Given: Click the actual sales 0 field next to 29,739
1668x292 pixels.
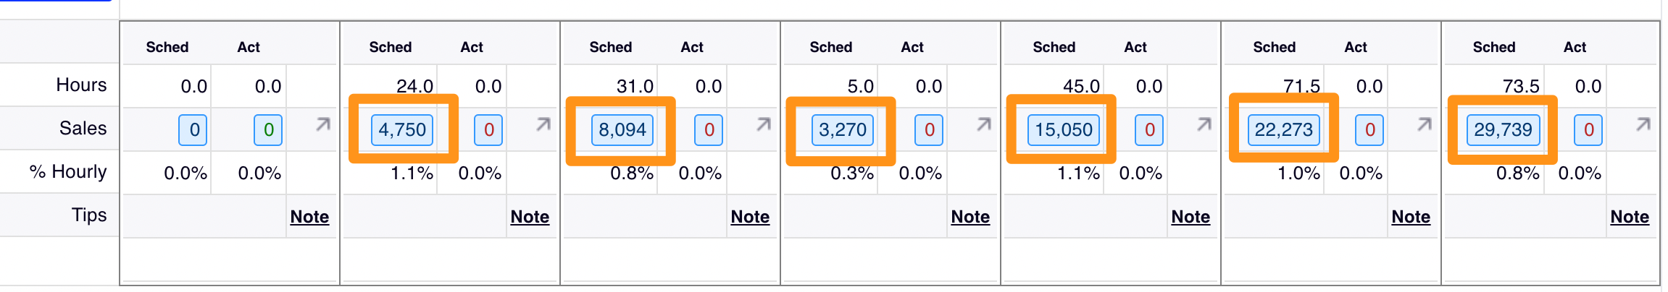Looking at the screenshot, I should (x=1588, y=130).
